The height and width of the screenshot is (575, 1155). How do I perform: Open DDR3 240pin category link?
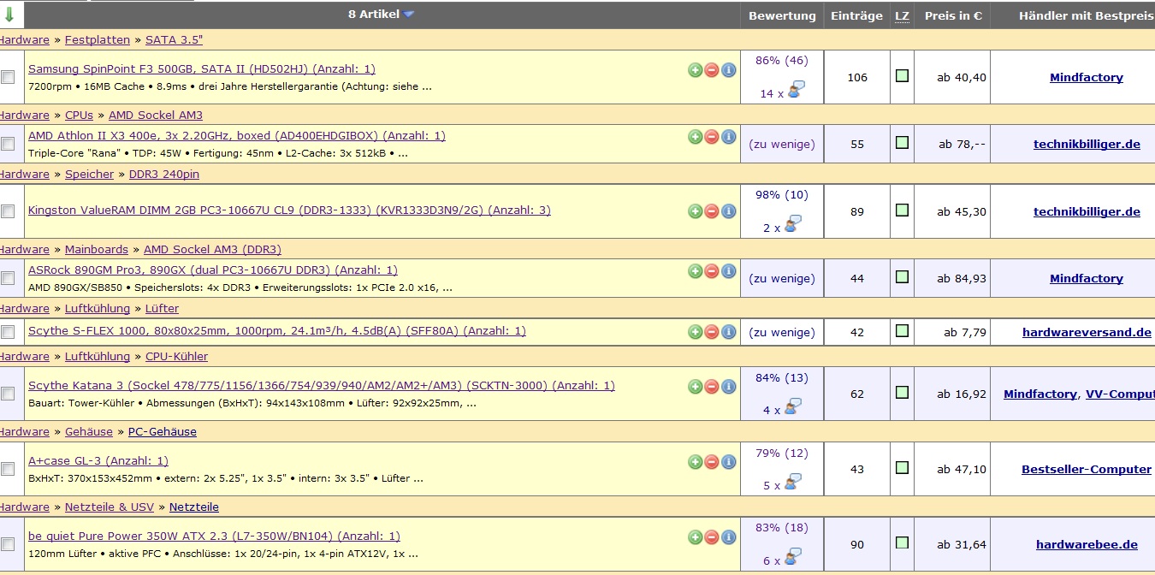164,175
